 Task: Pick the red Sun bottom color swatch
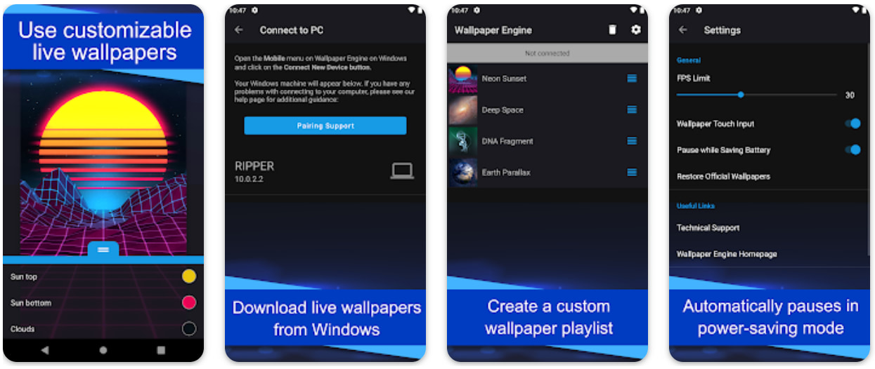click(189, 302)
